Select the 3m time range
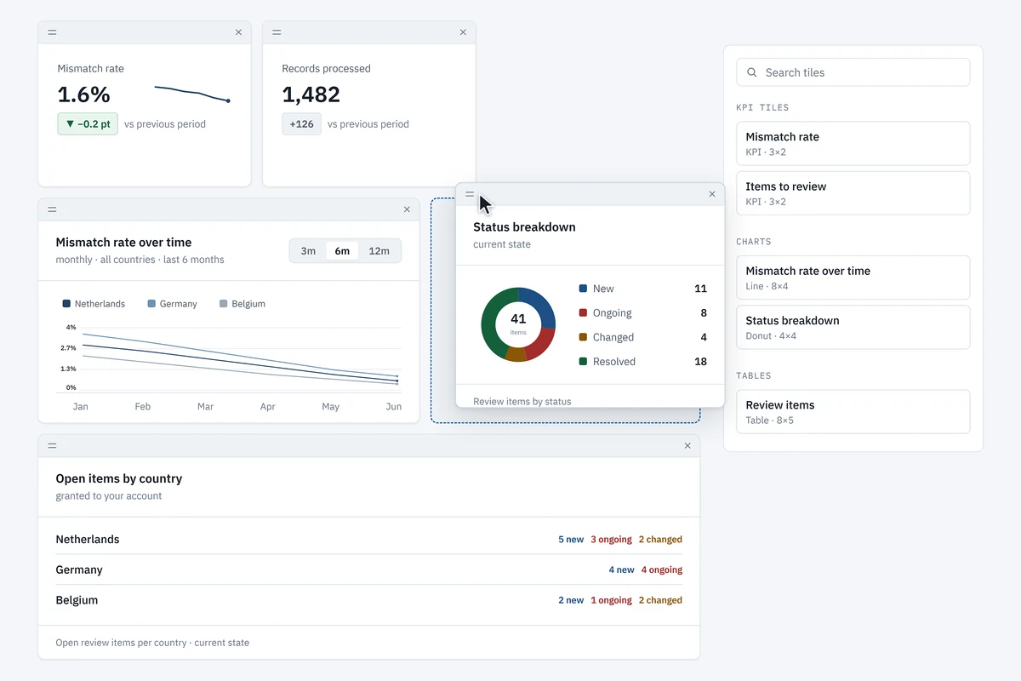Viewport: 1021px width, 681px height. pyautogui.click(x=308, y=251)
